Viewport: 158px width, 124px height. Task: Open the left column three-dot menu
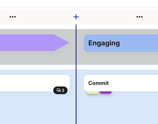(12, 17)
